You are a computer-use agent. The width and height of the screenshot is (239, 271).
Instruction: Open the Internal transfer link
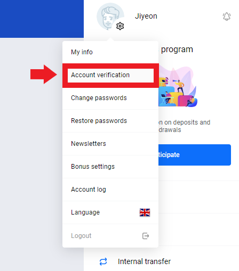point(144,261)
